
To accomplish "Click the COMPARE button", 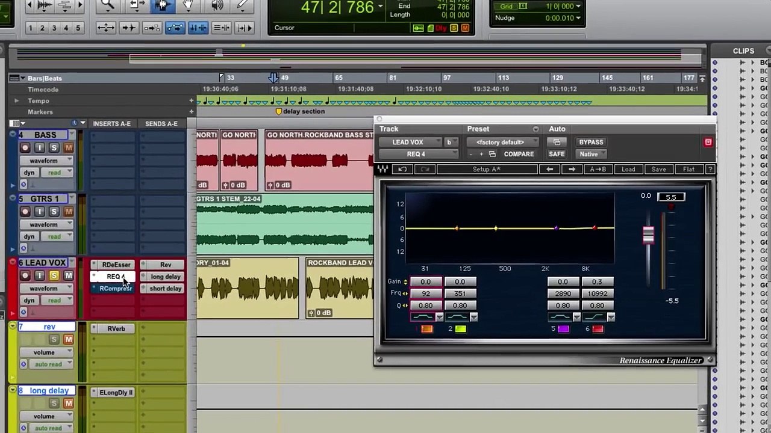I will point(519,155).
